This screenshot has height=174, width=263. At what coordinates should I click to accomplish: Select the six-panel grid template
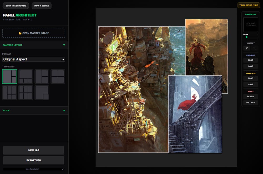point(26,92)
